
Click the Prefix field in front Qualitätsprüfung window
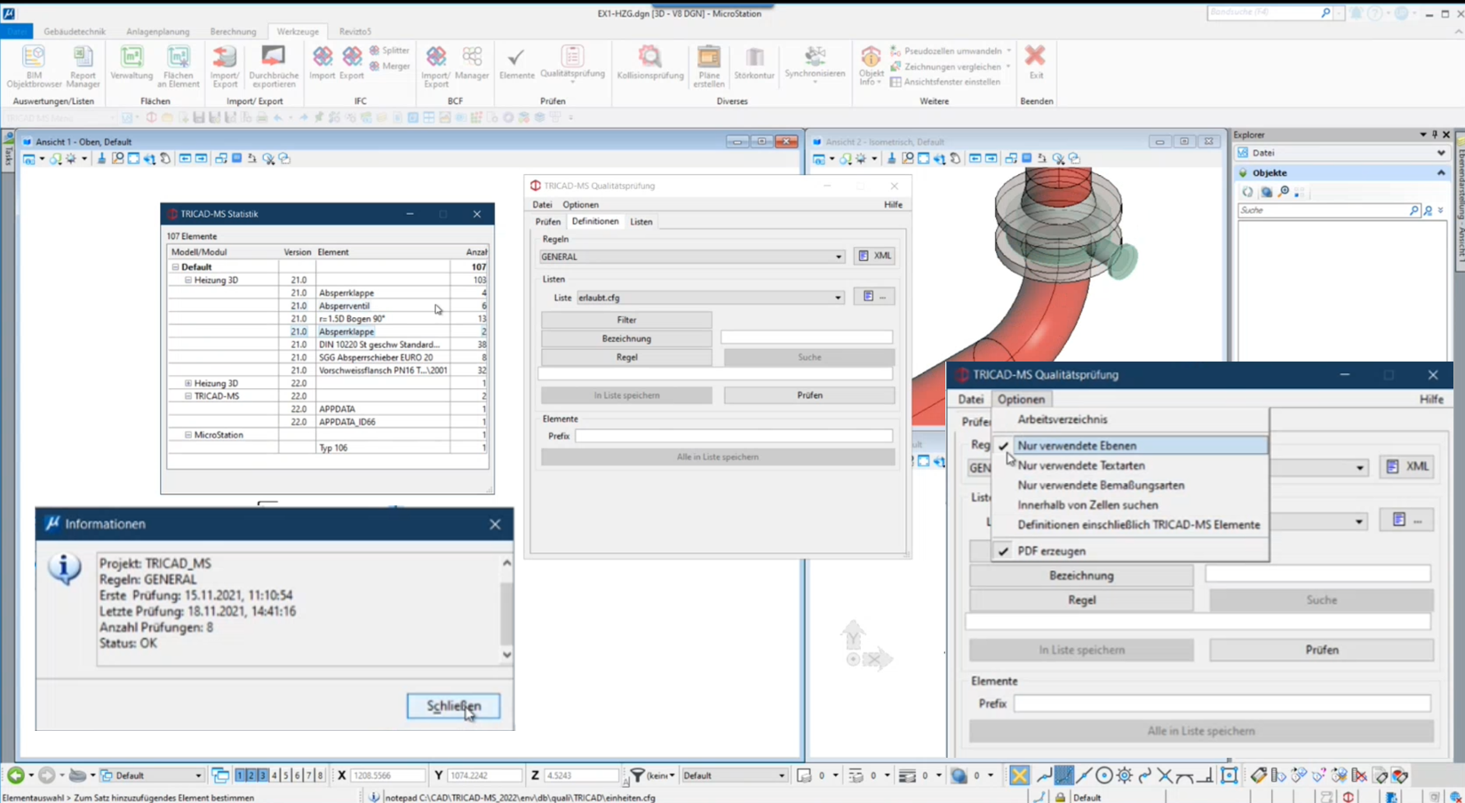click(1222, 704)
